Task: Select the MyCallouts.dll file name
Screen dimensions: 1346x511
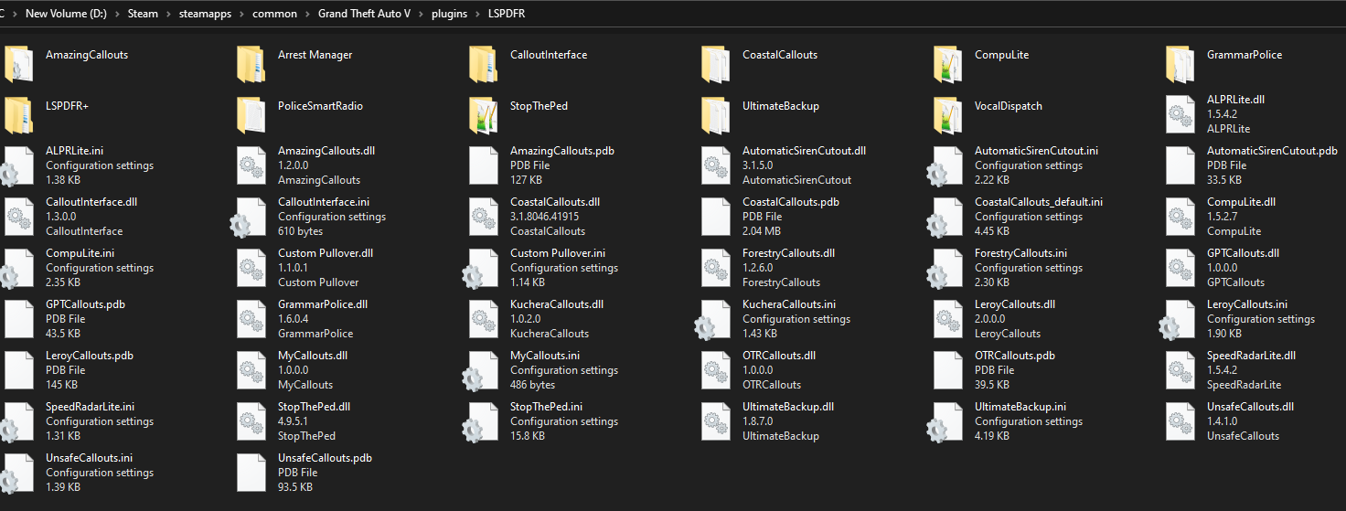Action: (313, 356)
